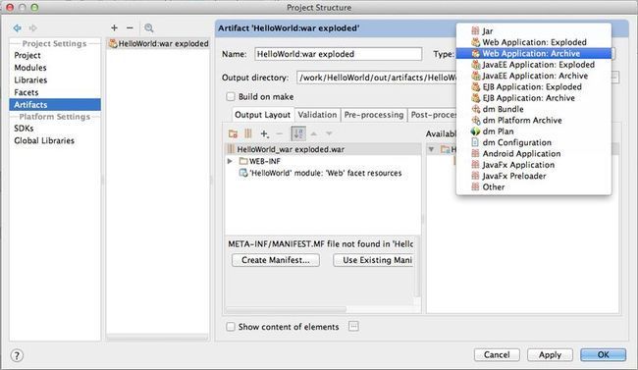Click the Create Manifest... button
The width and height of the screenshot is (638, 370).
(x=276, y=260)
